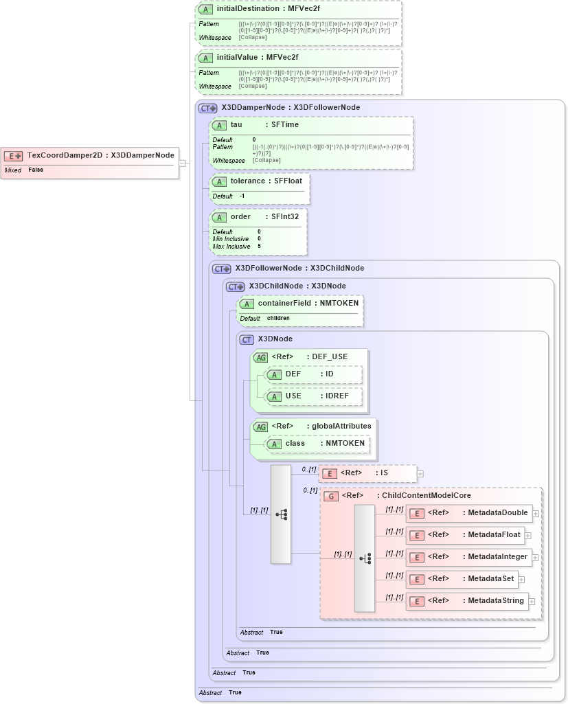Select the TexCoordDamper2D : X3DDamperNode label
The width and height of the screenshot is (568, 704).
click(x=100, y=155)
